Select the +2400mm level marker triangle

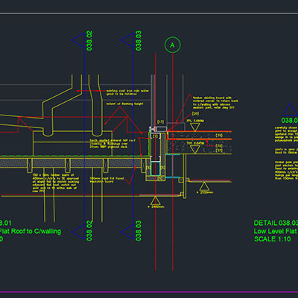(155, 200)
